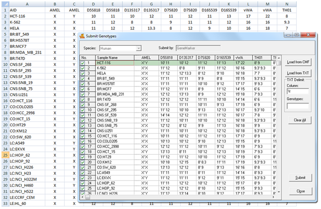Click Load from CMF button
The height and width of the screenshot is (209, 321).
[298, 62]
